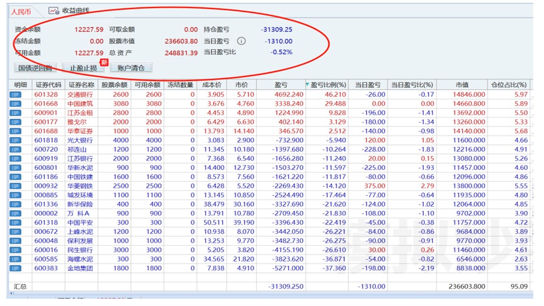This screenshot has width=544, height=306.
Task: Open detail icon for 中国铁建 row
Action: coord(15,177)
